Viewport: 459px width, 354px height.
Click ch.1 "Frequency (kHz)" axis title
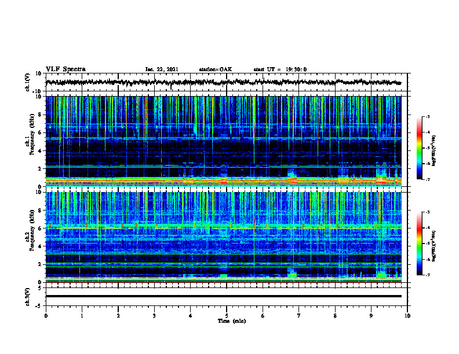(32, 134)
